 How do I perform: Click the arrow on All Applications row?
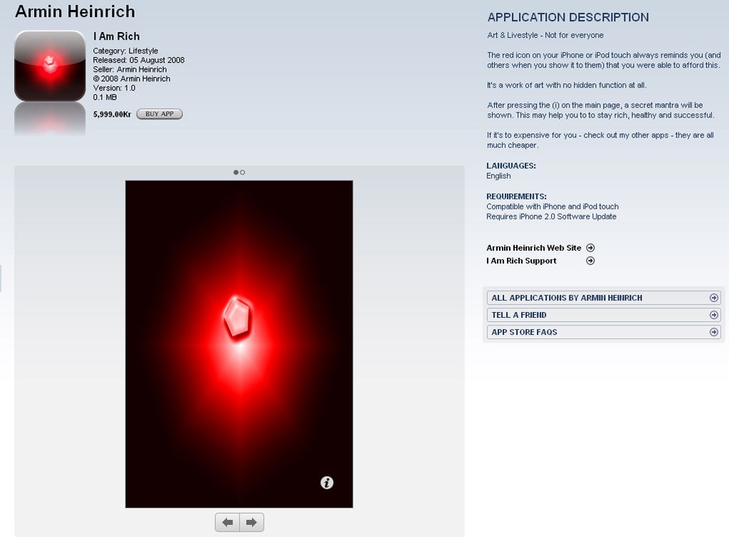[x=713, y=298]
